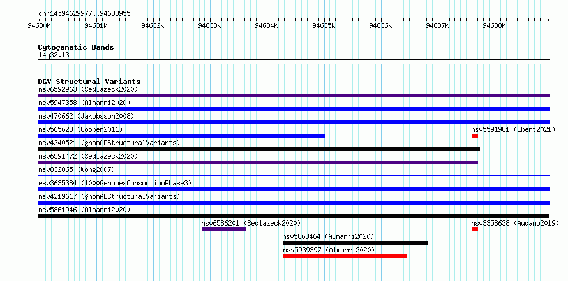Click esv3635384 (1000GenomesConsortiumPhase3) label
This screenshot has width=568, height=281.
click(x=115, y=183)
